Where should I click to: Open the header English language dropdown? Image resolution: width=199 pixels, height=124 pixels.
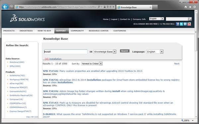pos(157,19)
